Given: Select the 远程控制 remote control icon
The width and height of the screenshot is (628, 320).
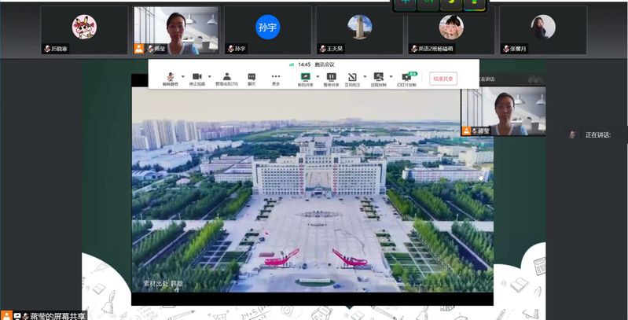Looking at the screenshot, I should coord(378,77).
